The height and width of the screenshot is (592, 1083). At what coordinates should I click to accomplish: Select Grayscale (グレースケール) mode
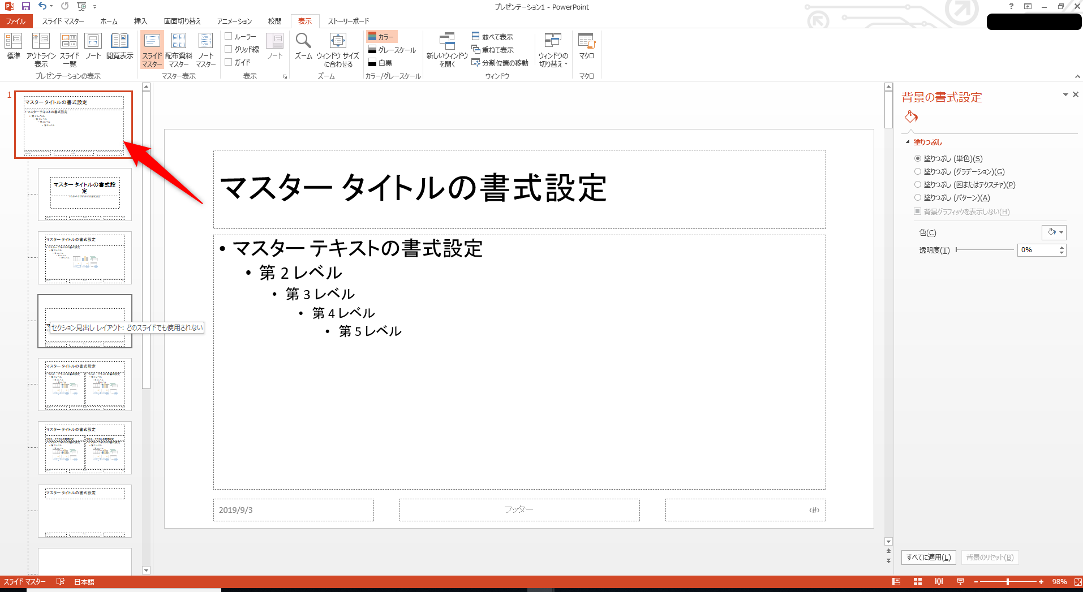pos(392,50)
